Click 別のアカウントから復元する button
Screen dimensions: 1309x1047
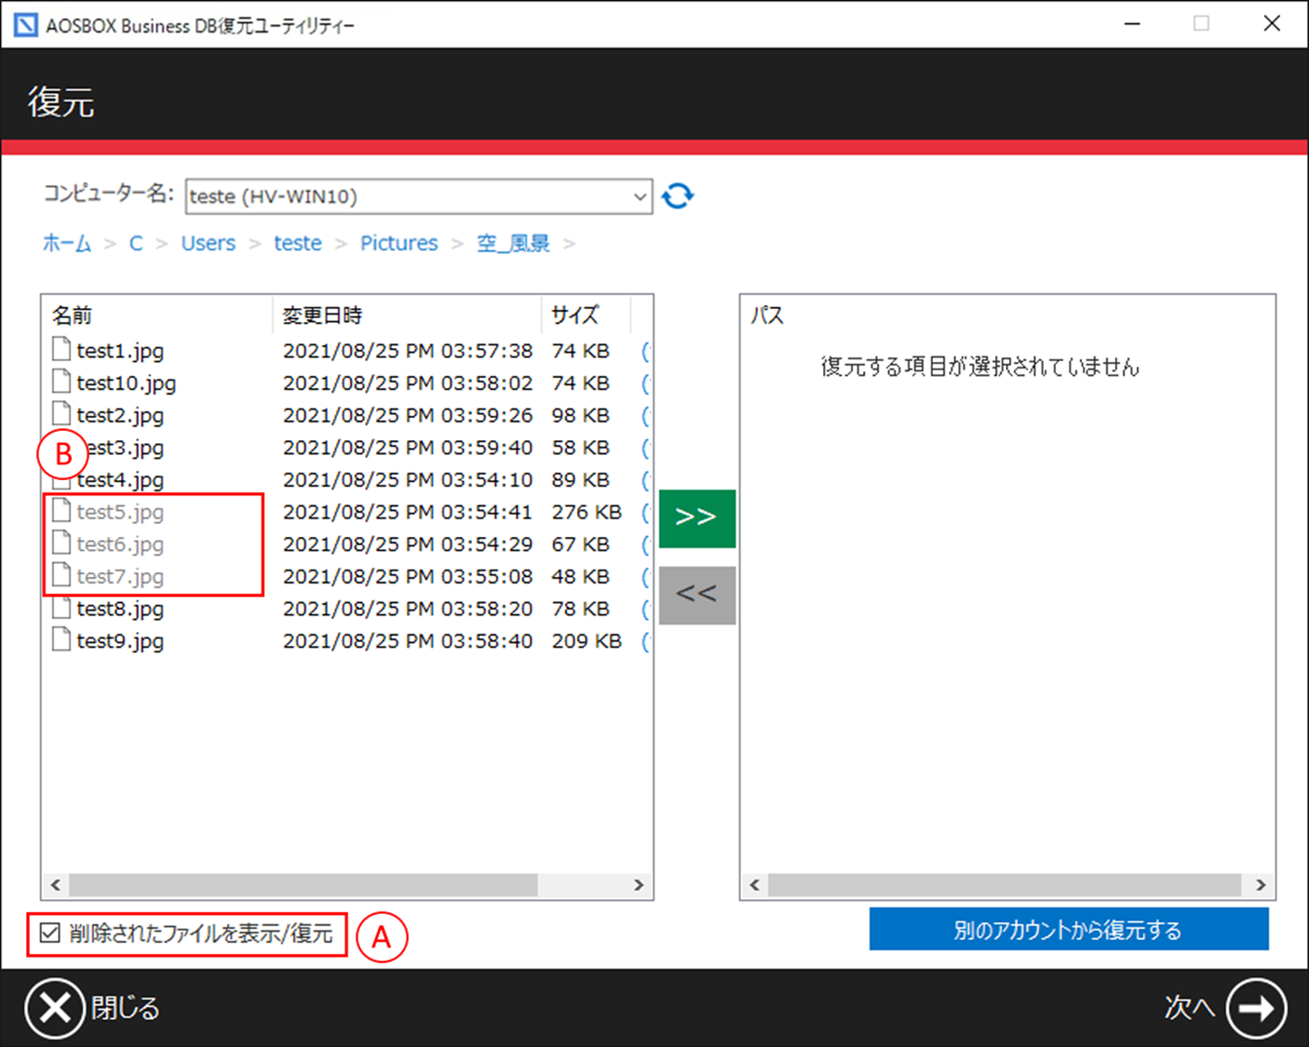(x=1069, y=930)
